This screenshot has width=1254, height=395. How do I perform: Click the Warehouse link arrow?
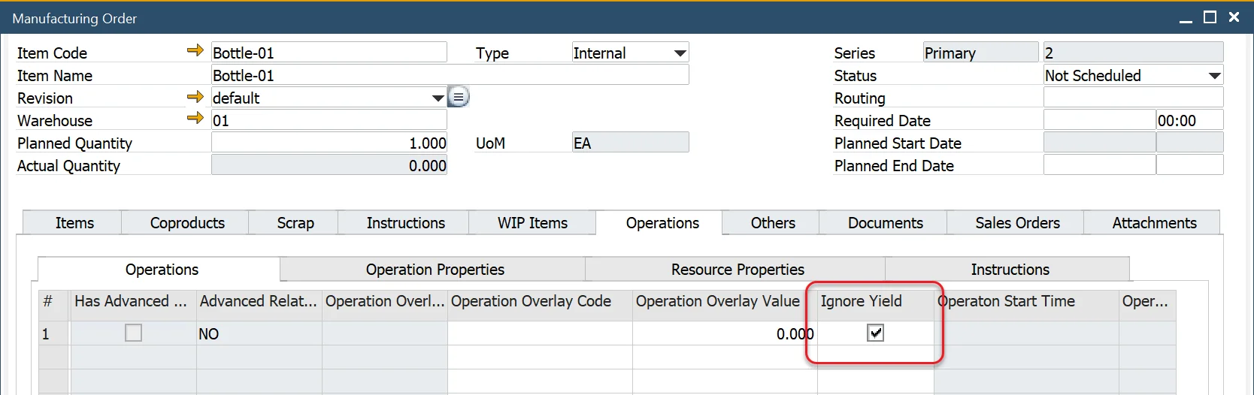pyautogui.click(x=195, y=119)
